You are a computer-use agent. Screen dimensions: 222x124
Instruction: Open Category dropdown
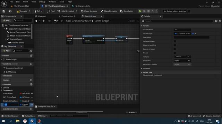click(x=182, y=56)
